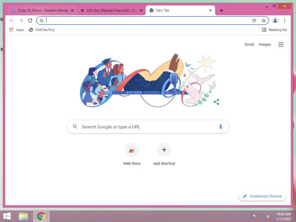296x222 pixels.
Task: Open the Windows Start menu
Action: point(7,216)
